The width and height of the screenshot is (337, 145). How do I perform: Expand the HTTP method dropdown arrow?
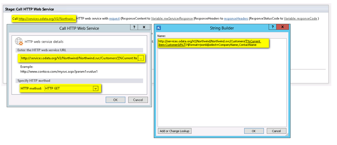(x=96, y=88)
